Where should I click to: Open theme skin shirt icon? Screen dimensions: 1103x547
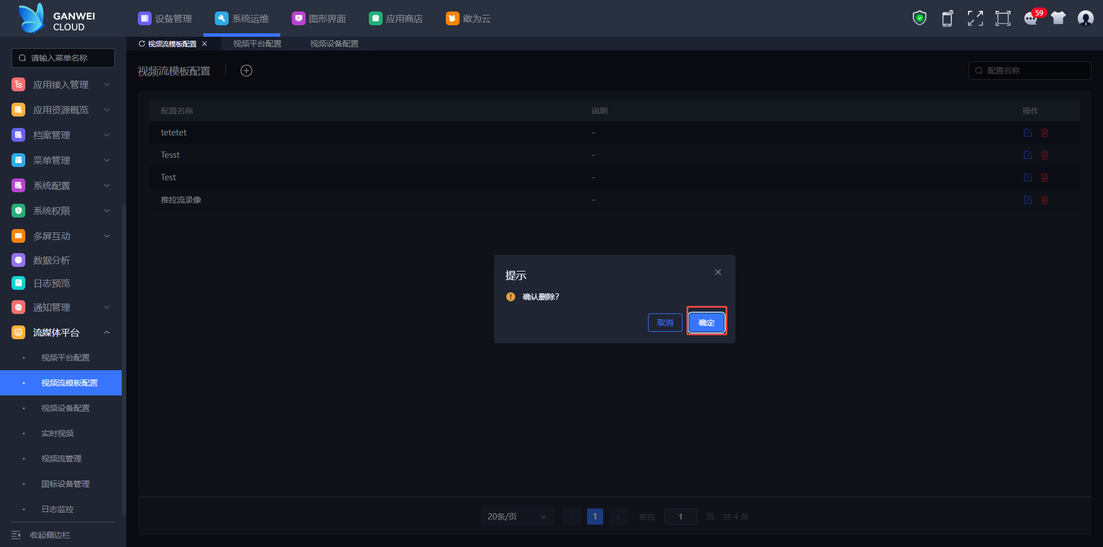point(1058,18)
